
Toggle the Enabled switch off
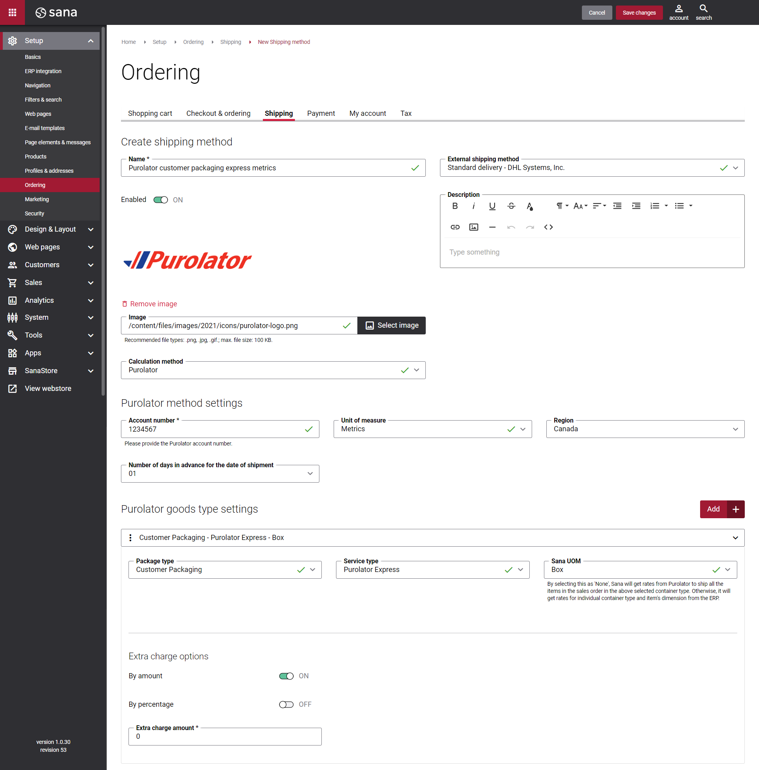point(160,200)
